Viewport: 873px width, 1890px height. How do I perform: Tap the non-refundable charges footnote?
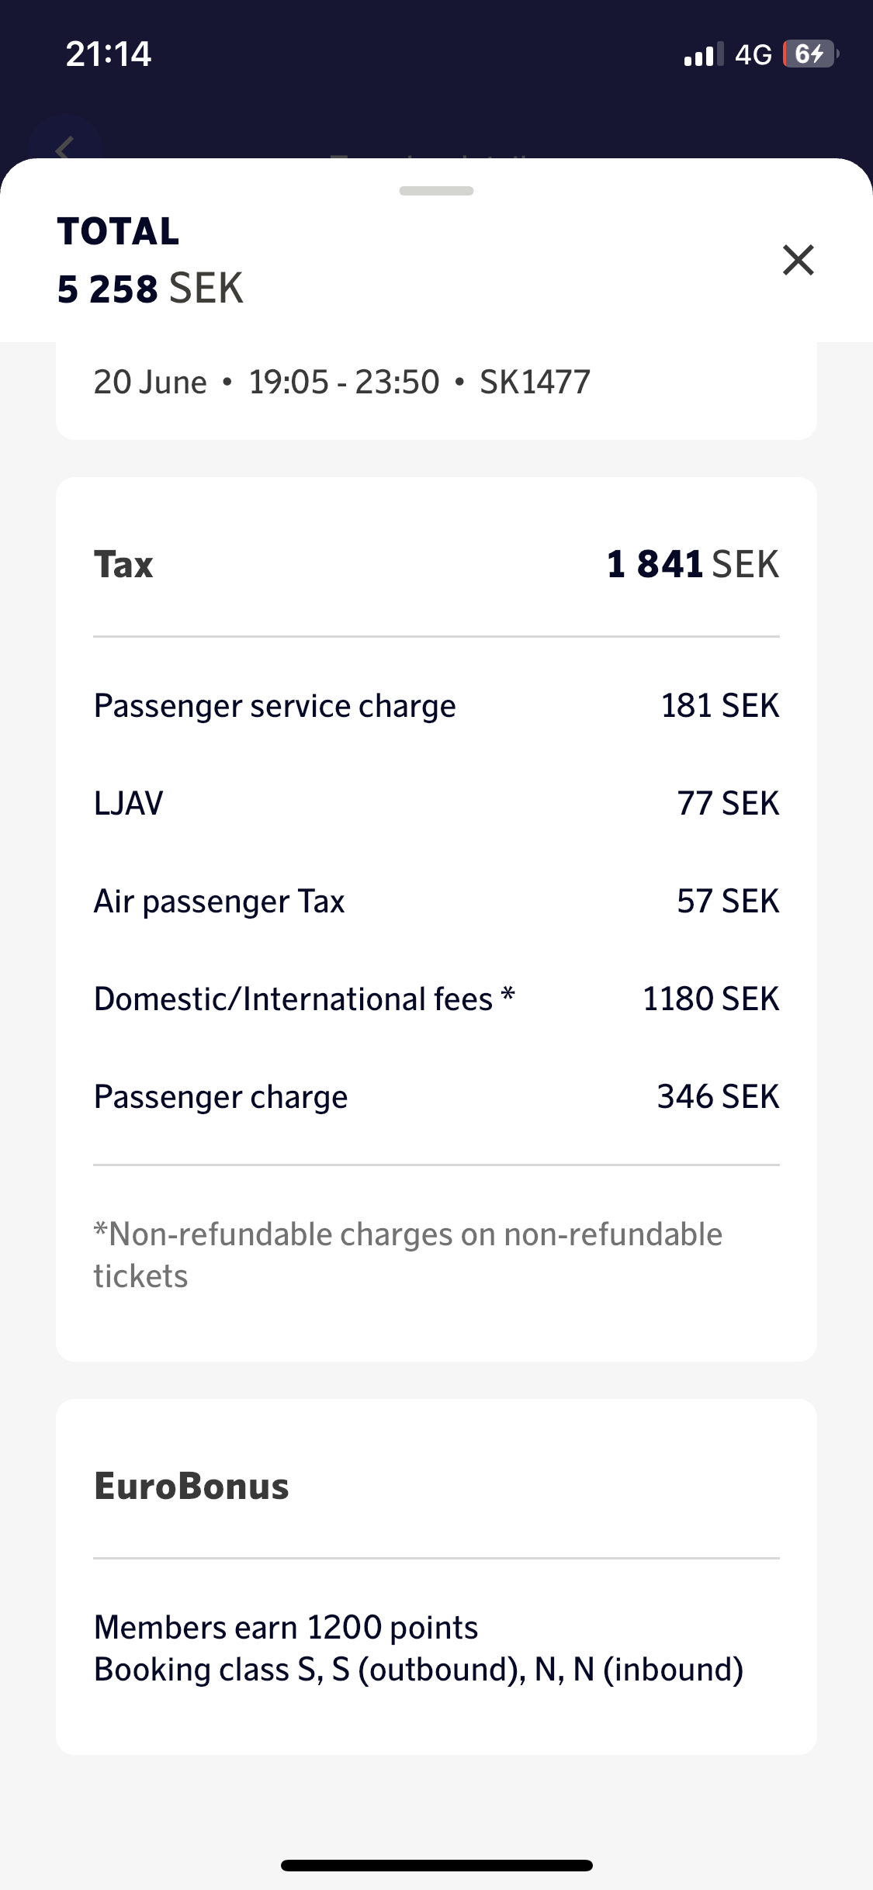pyautogui.click(x=408, y=1255)
